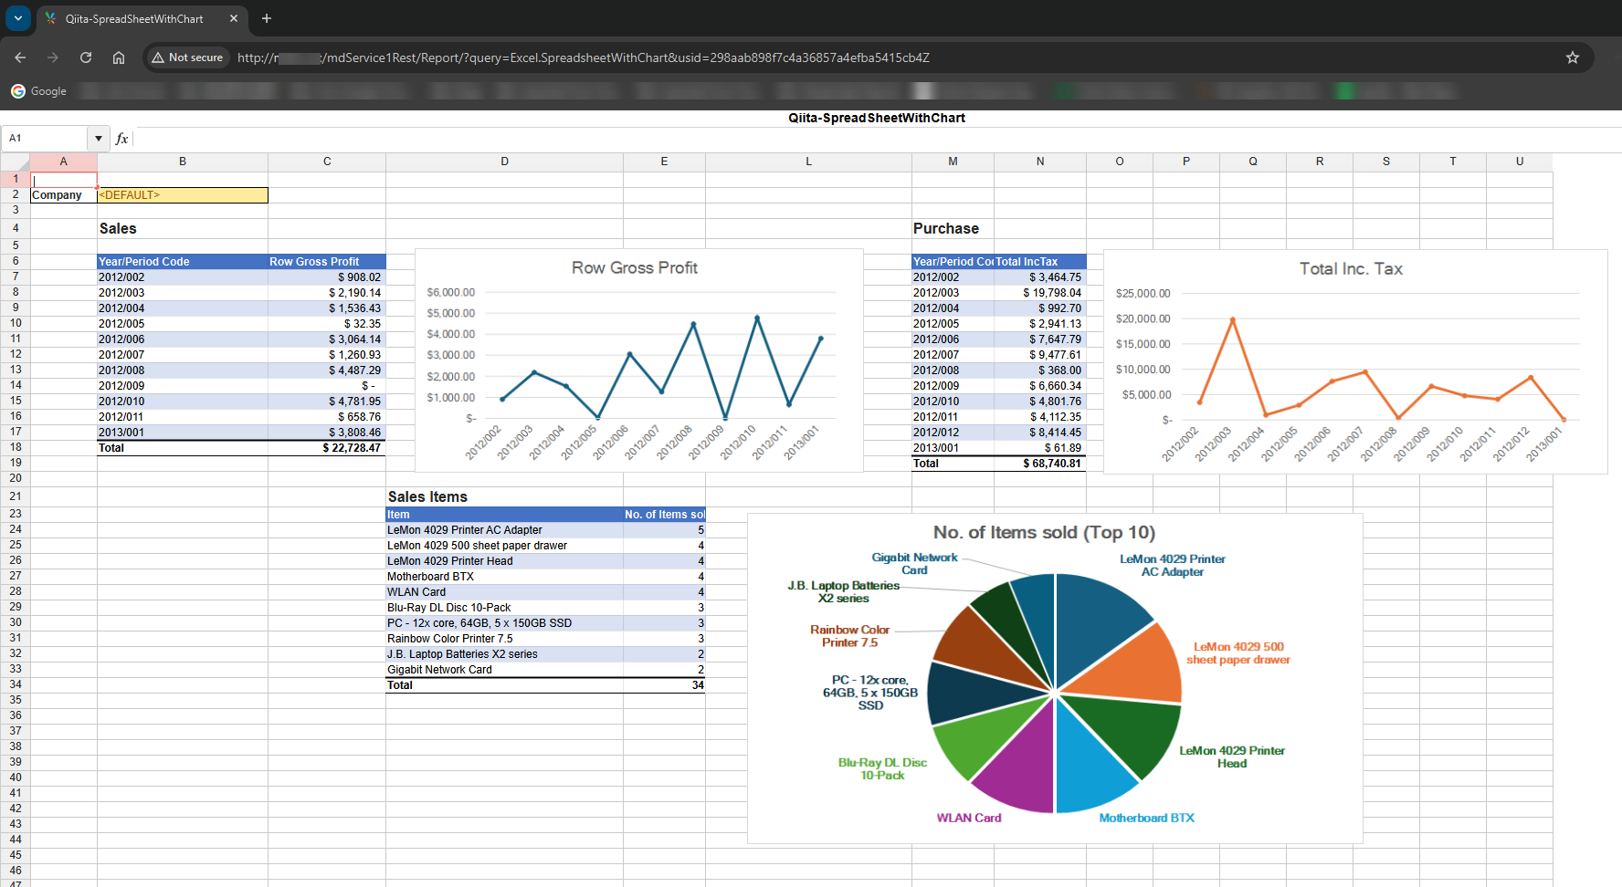Select the $ 19,798.04 purchase cell
The image size is (1622, 887).
coord(1040,293)
